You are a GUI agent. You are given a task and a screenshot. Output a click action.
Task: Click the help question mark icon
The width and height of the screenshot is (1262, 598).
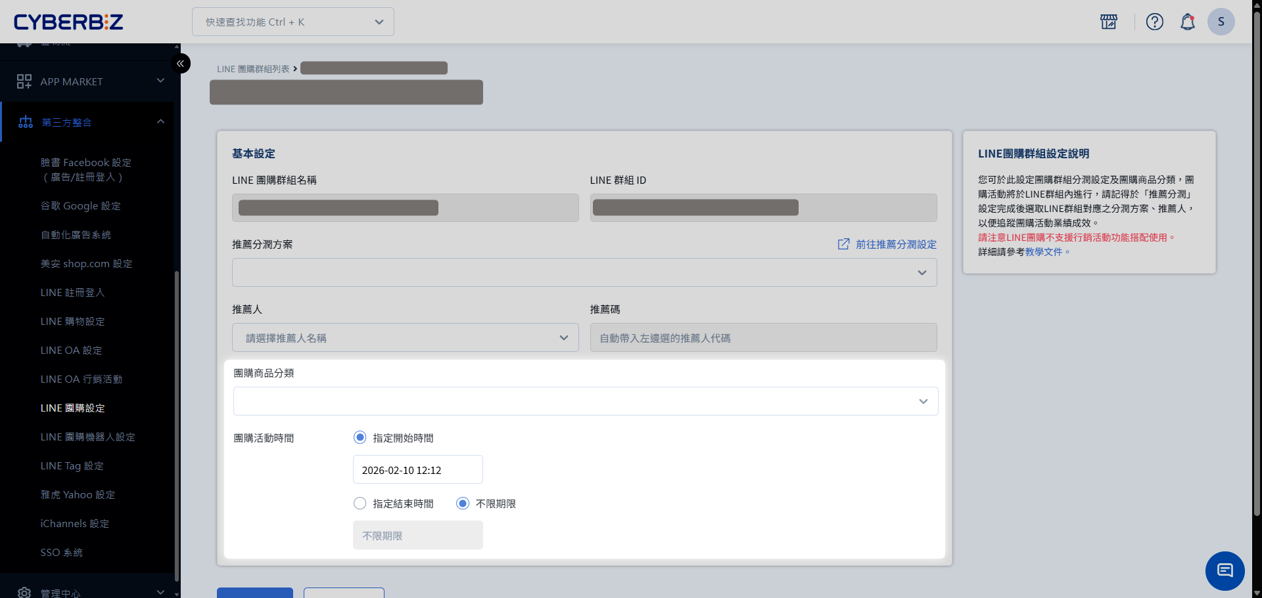[1154, 22]
